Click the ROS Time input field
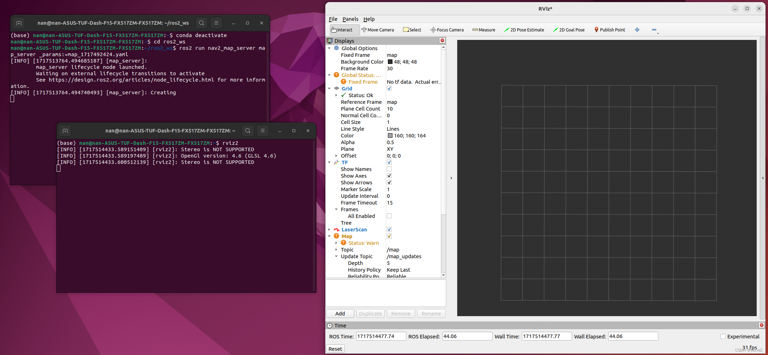The height and width of the screenshot is (355, 768). 380,336
